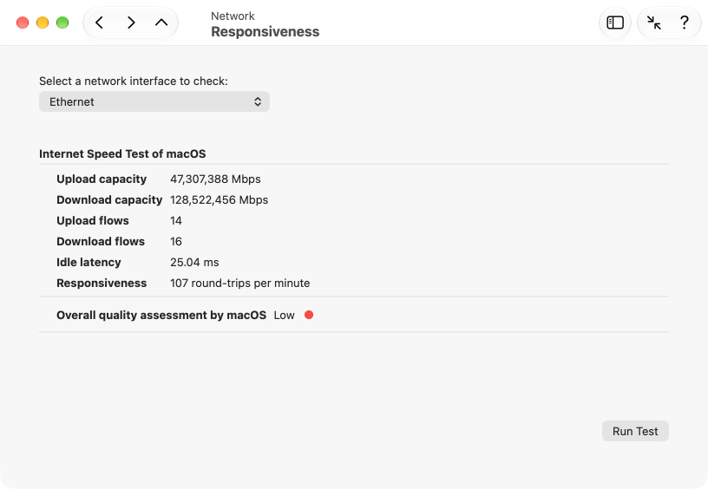The height and width of the screenshot is (489, 708).
Task: Click the green zoom window button
Action: (62, 23)
